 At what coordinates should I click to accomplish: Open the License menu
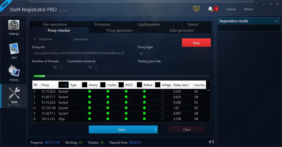[231, 9]
